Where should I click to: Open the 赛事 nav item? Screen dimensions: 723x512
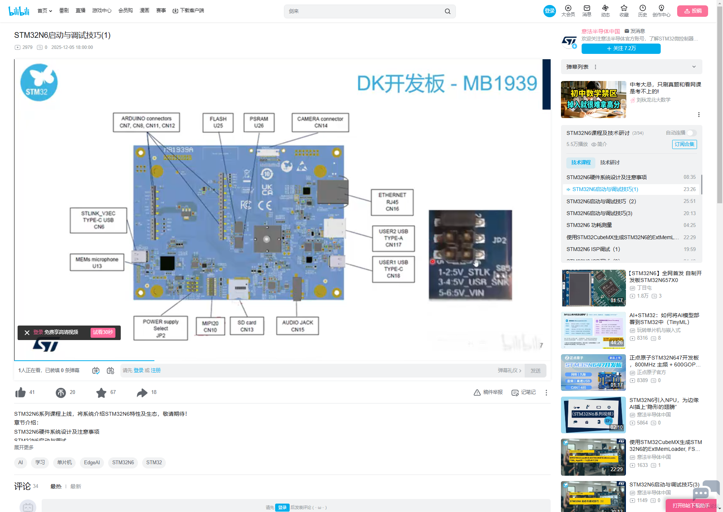point(161,11)
